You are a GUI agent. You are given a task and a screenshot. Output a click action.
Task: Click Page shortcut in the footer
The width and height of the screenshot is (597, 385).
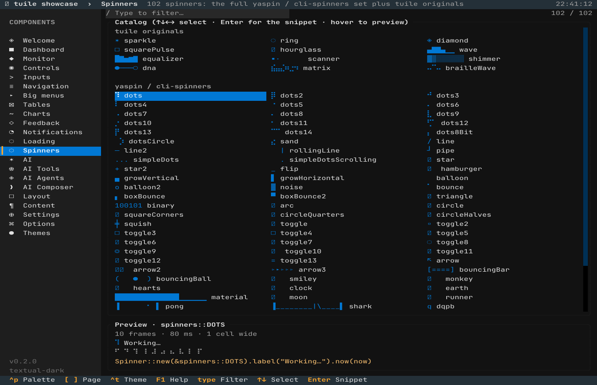coord(83,380)
